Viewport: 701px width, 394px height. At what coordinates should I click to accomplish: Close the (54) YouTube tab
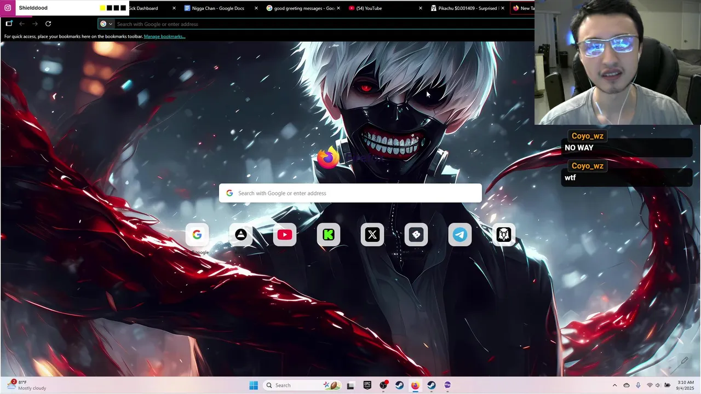coord(421,8)
